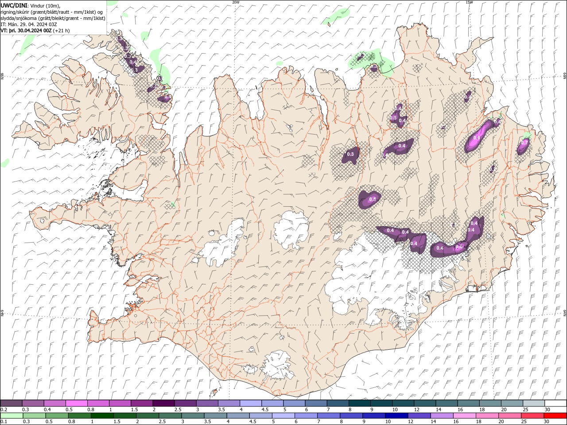Choose the top-row swatch between 0.4 and 0.5

pos(55,403)
